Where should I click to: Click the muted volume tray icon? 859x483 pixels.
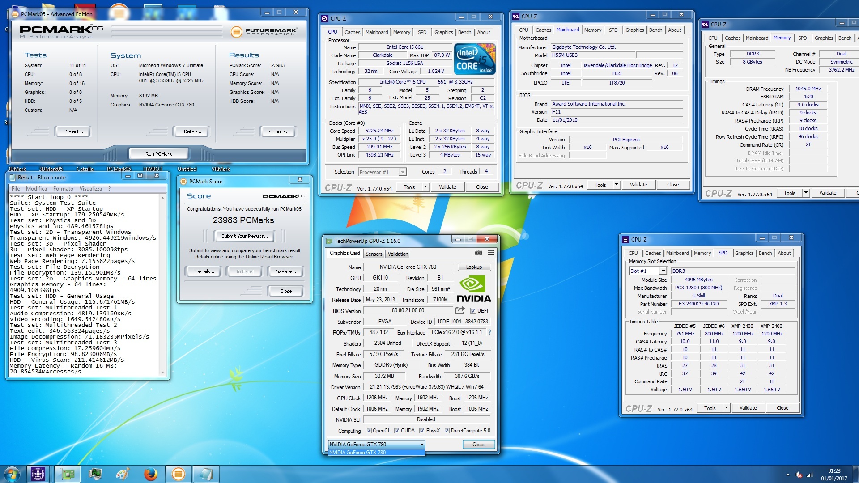tap(799, 475)
